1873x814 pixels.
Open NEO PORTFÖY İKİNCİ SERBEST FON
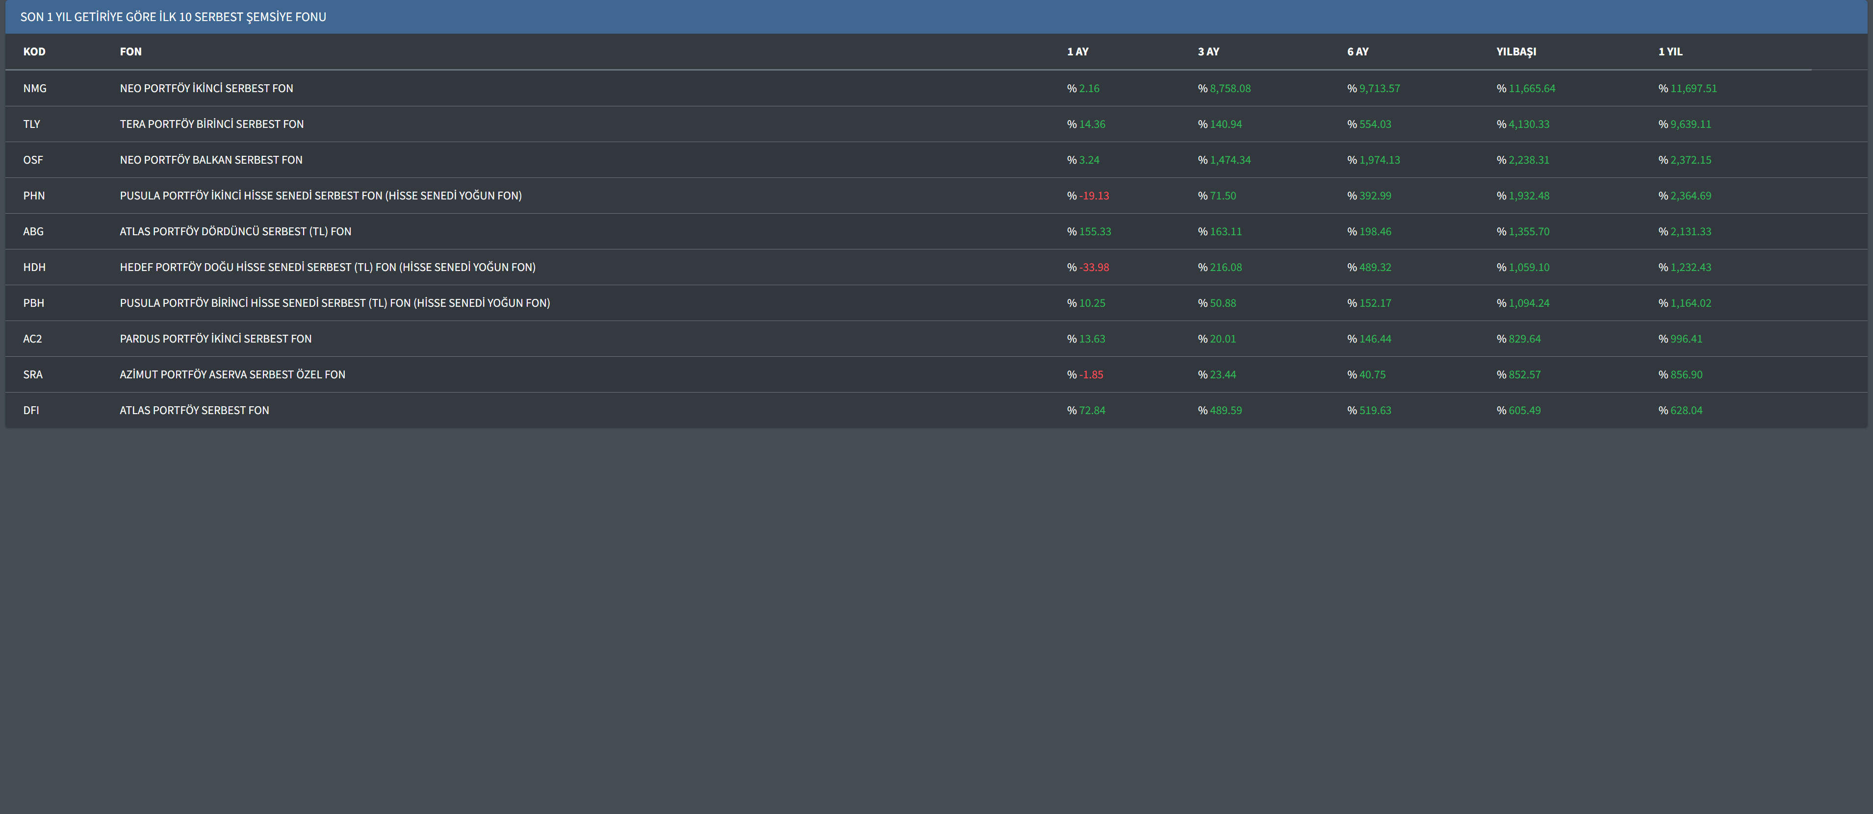coord(206,89)
